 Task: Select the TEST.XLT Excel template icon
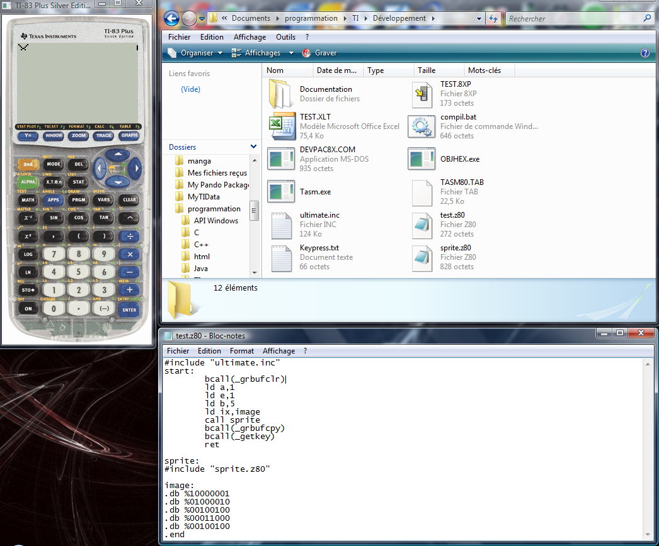282,126
